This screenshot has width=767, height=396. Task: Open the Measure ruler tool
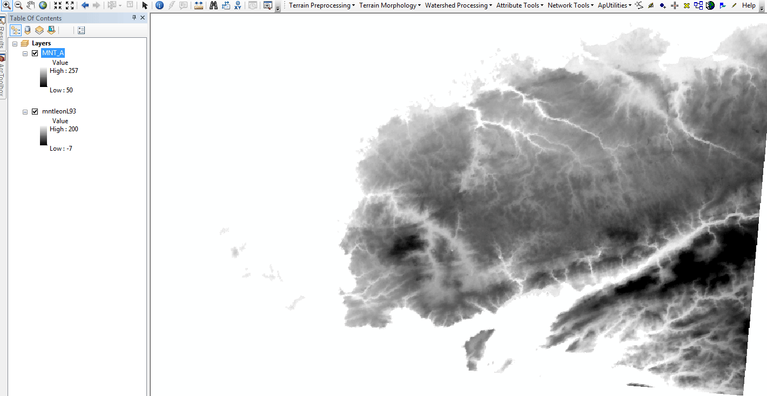click(x=198, y=5)
